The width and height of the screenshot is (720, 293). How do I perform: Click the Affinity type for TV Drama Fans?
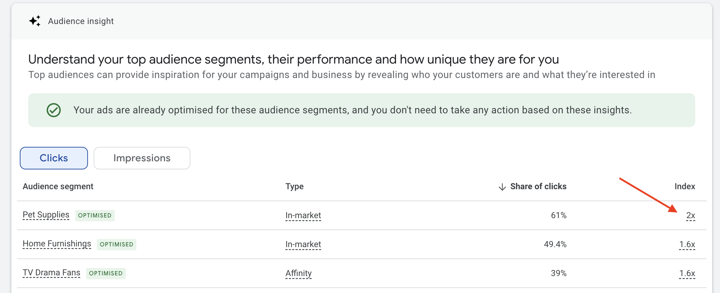coord(299,273)
